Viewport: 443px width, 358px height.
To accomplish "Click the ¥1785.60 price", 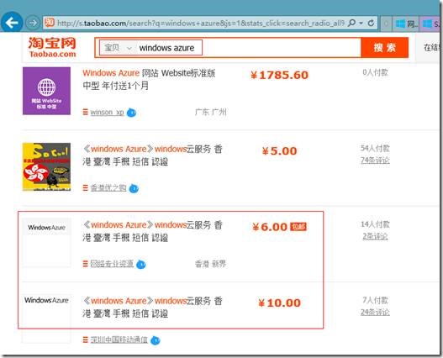I will click(279, 75).
